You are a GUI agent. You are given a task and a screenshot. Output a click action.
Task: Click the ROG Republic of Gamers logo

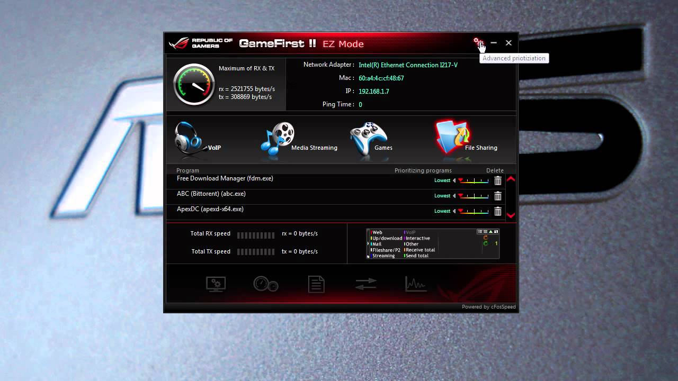200,43
